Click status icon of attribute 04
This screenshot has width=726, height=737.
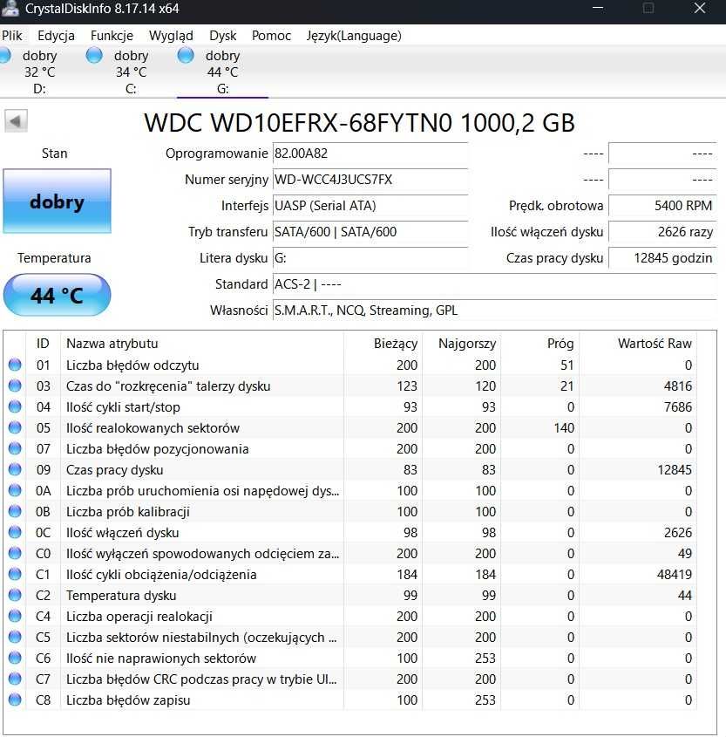coord(15,406)
